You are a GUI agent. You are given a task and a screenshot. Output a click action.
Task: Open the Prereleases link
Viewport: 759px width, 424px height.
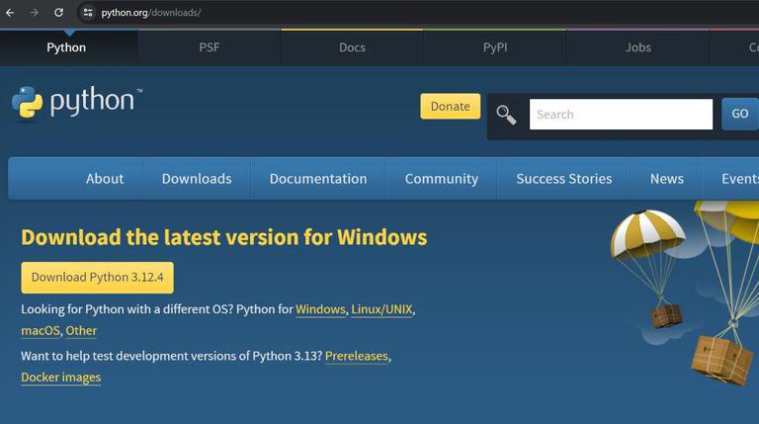point(356,356)
